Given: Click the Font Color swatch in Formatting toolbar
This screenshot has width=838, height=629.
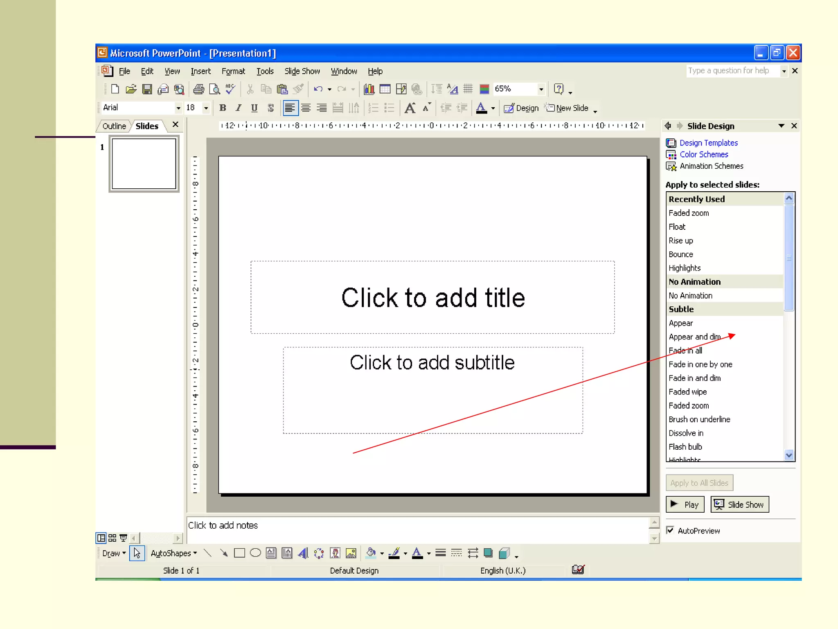Looking at the screenshot, I should [481, 108].
